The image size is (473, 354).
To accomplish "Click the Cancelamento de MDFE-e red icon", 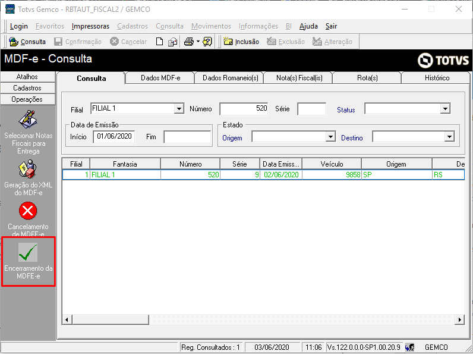I will pos(28,211).
